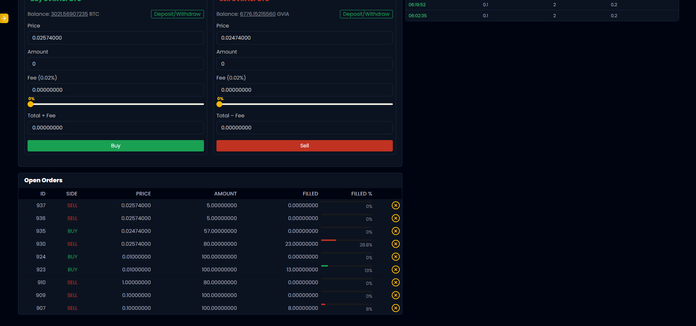The height and width of the screenshot is (326, 696).
Task: Cancel open order 909
Action: [395, 295]
